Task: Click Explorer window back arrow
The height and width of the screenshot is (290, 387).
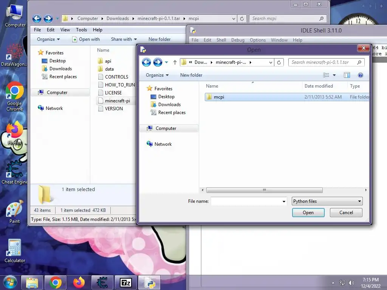Action: (37, 19)
